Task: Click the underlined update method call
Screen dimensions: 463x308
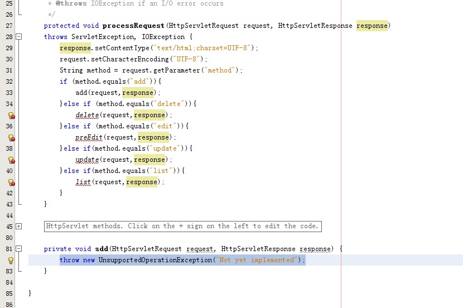Action: point(87,160)
